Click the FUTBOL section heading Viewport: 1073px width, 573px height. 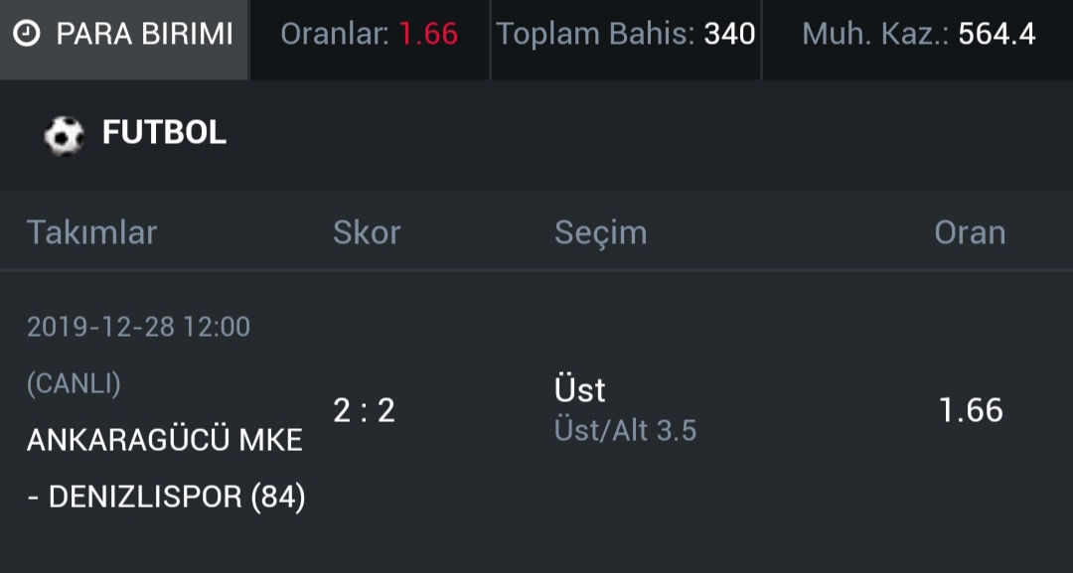pos(164,133)
